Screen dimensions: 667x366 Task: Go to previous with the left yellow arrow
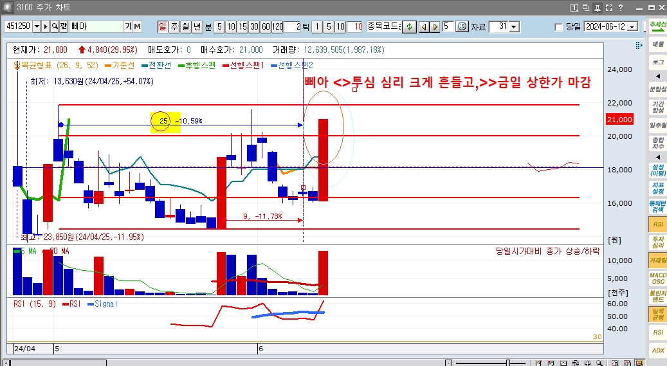[x=424, y=27]
